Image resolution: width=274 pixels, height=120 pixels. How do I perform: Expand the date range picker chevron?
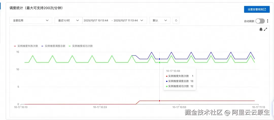142,20
